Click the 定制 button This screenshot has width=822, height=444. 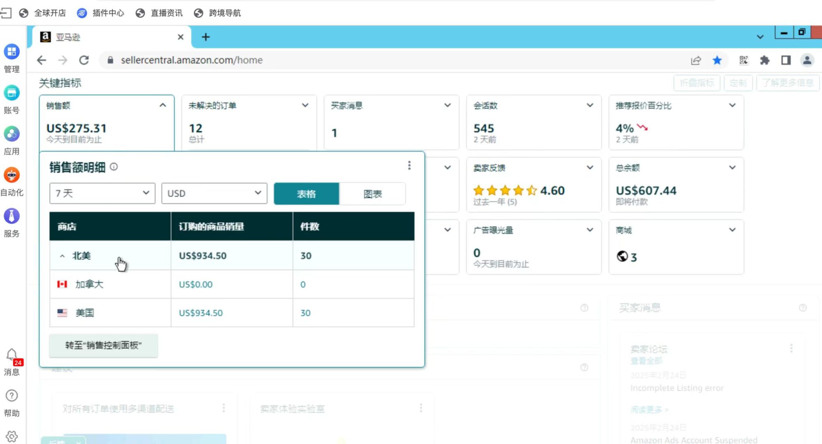click(738, 83)
